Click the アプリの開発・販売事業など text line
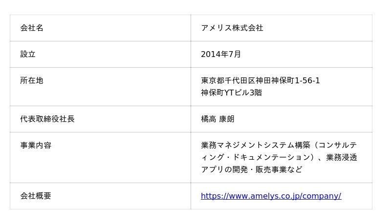Viewport: 391px width, 224px height. tap(251, 169)
